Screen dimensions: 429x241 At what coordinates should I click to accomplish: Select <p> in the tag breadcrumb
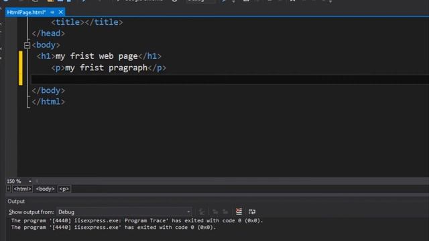pos(64,189)
